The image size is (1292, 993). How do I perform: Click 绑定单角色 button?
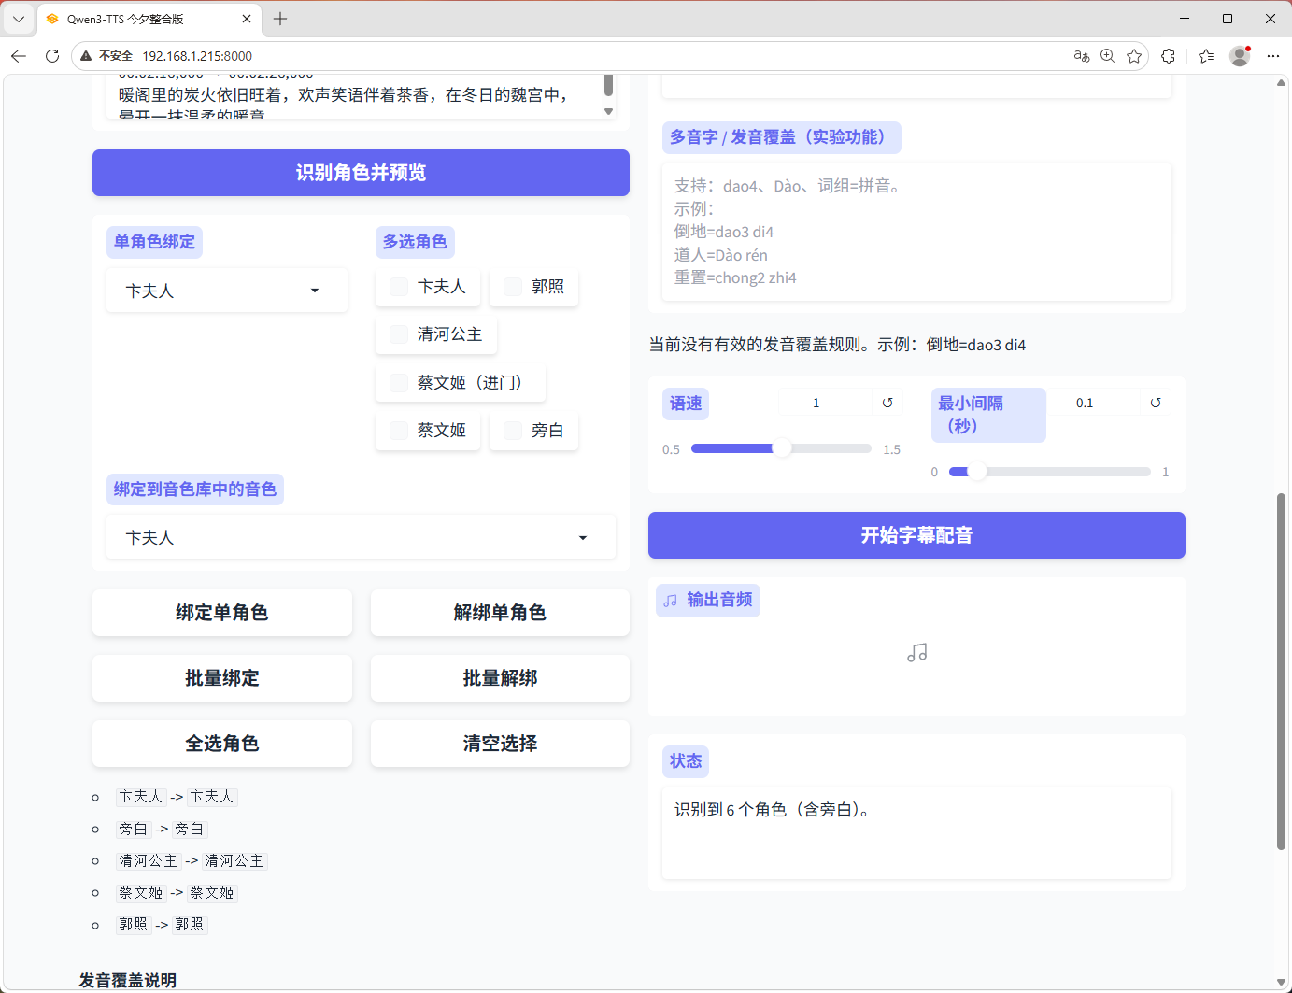[222, 613]
